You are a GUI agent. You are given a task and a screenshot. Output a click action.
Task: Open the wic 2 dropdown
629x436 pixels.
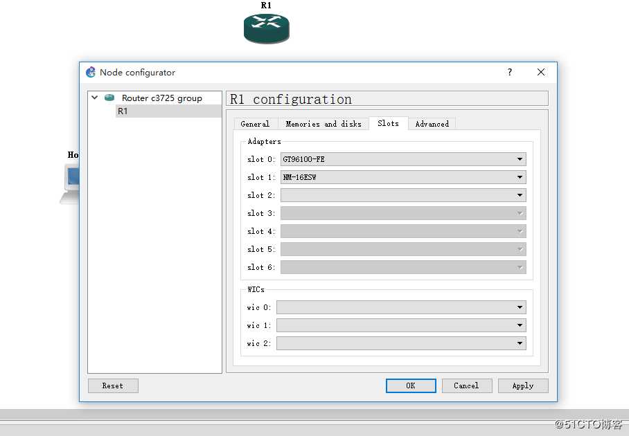(401, 343)
